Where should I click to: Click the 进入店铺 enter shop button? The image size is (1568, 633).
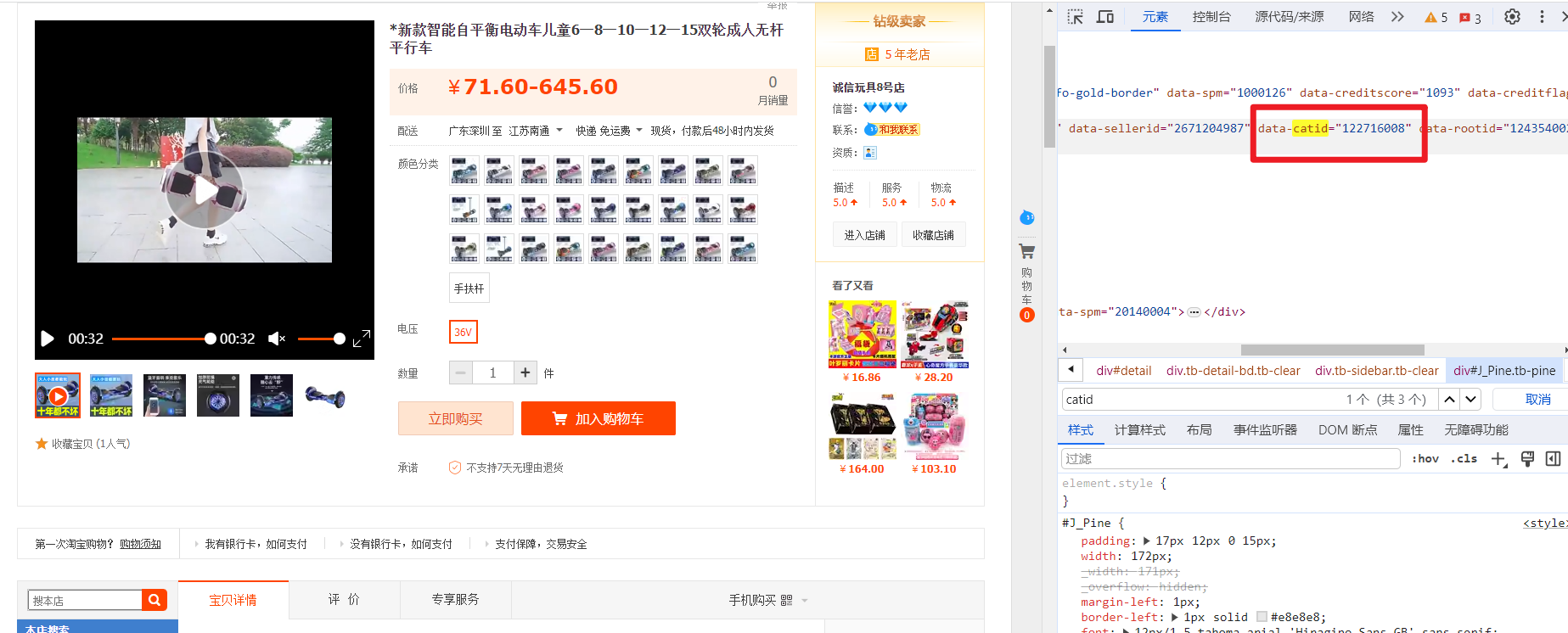point(864,235)
